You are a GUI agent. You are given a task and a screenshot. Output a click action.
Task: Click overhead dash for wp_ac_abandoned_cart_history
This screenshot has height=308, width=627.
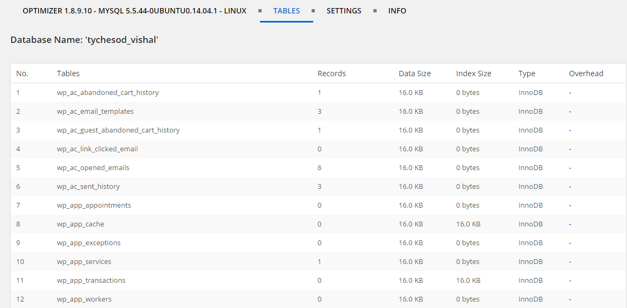pyautogui.click(x=570, y=93)
